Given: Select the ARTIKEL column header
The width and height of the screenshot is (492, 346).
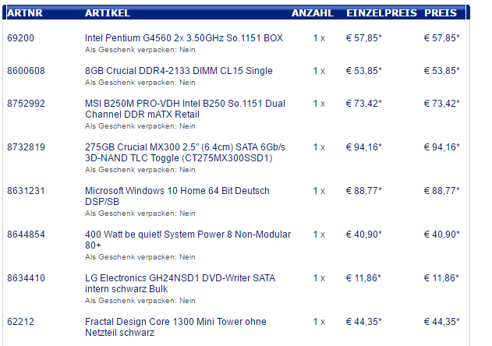Looking at the screenshot, I should [x=108, y=13].
